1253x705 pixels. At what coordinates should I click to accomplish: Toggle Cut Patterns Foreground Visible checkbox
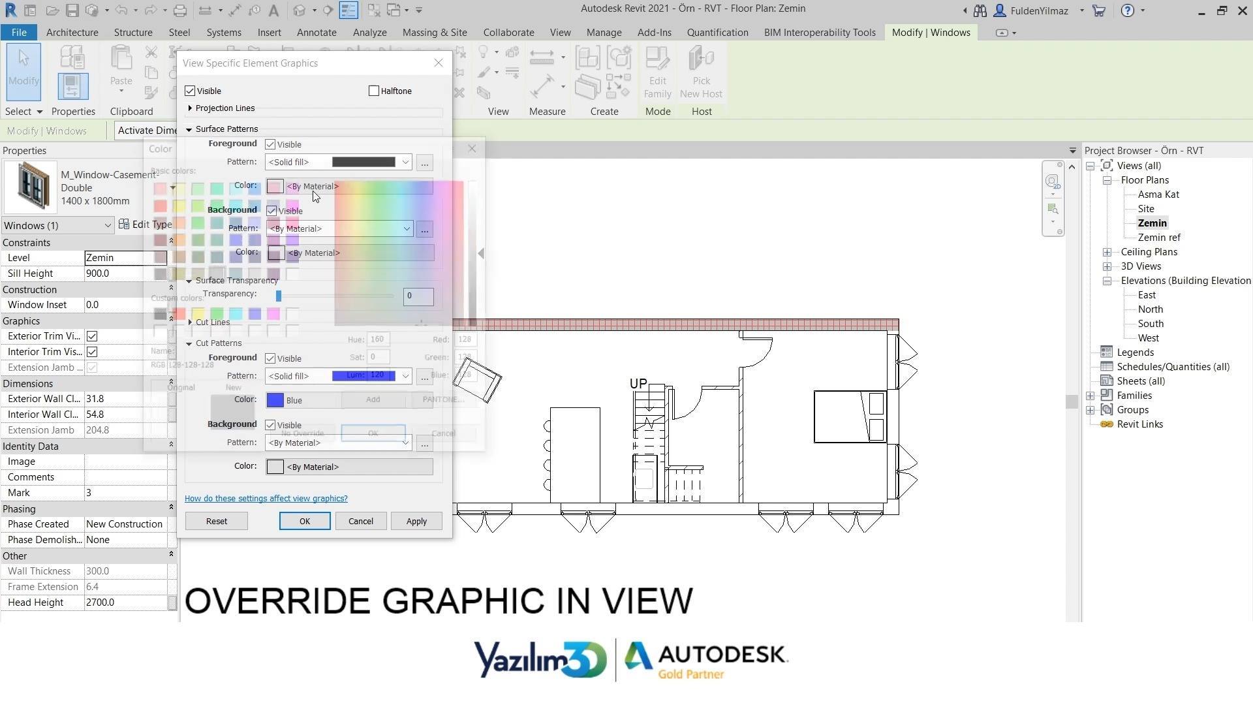270,358
